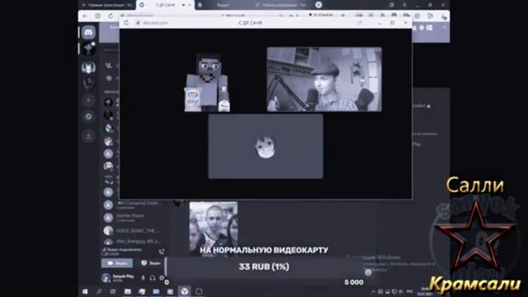Open the wolf avatar server icon
528x297 pixels.
[88, 68]
